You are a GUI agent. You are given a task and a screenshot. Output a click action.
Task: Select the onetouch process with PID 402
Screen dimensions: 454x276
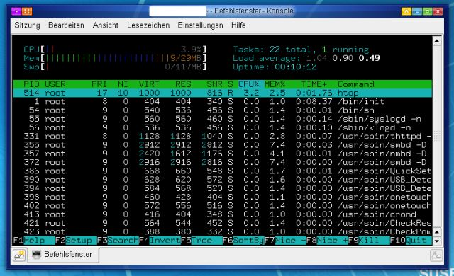223,205
